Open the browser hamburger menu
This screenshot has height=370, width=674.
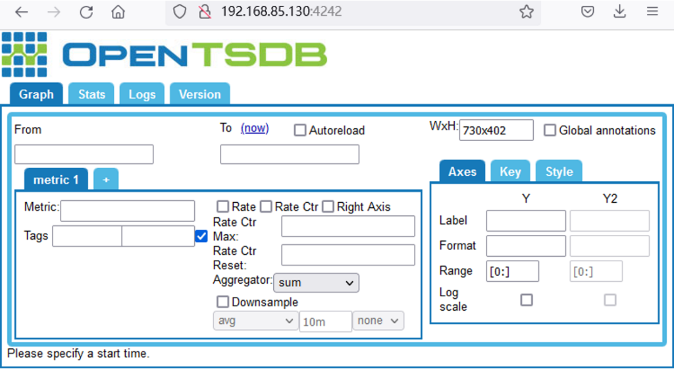point(652,12)
